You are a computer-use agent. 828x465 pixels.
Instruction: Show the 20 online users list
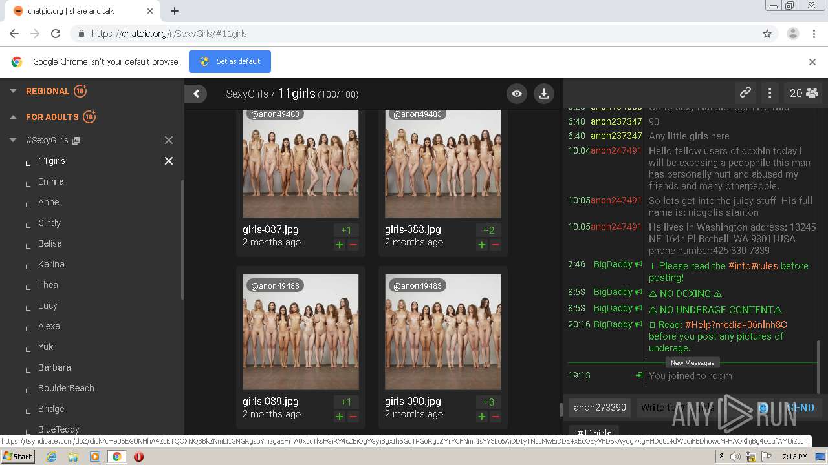pos(803,93)
